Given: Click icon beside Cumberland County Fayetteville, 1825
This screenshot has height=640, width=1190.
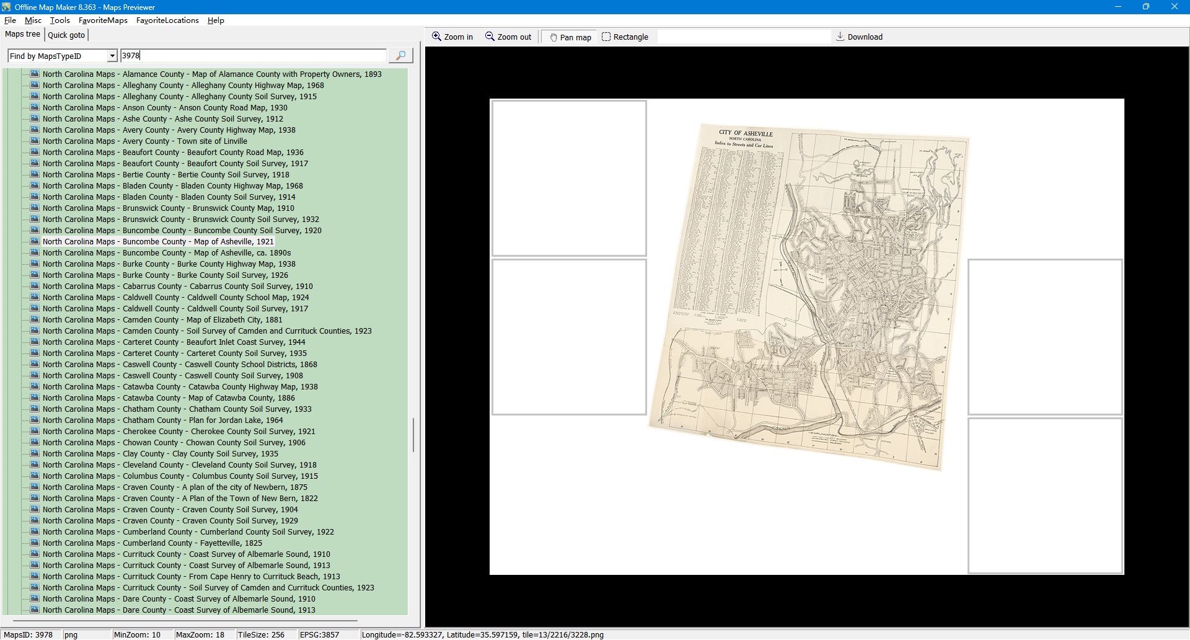Looking at the screenshot, I should (x=35, y=543).
